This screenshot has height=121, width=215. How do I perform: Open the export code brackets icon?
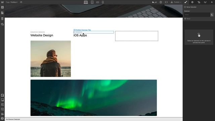(166, 2)
